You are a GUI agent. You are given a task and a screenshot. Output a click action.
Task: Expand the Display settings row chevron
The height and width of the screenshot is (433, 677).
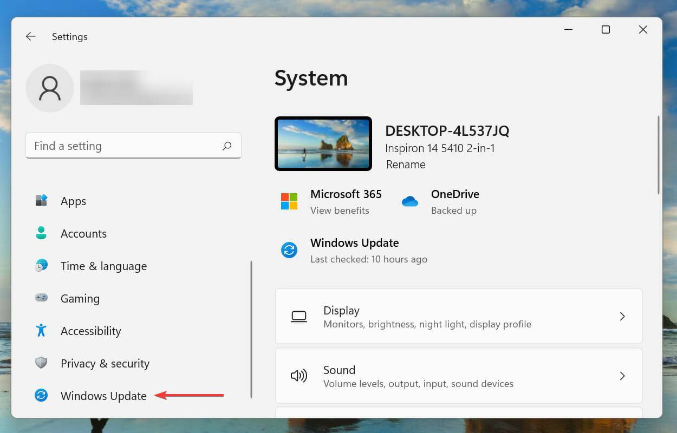[622, 316]
